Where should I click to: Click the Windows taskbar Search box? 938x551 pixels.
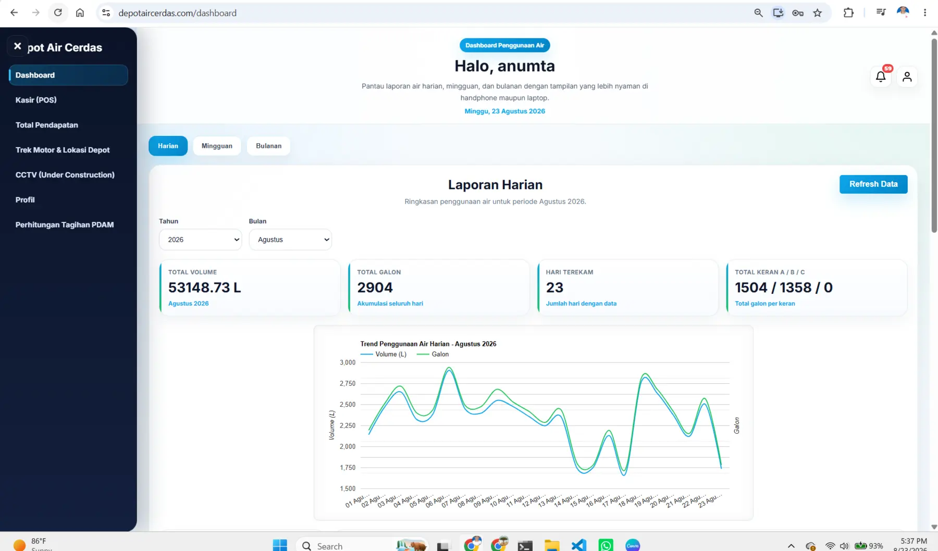tap(362, 545)
